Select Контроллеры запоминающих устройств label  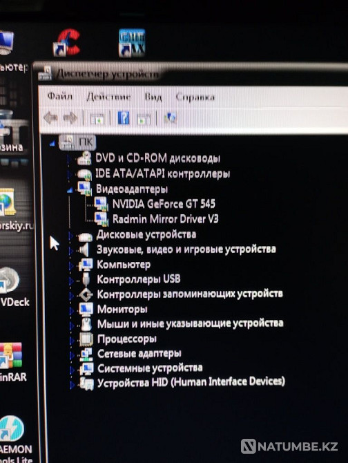(x=190, y=294)
